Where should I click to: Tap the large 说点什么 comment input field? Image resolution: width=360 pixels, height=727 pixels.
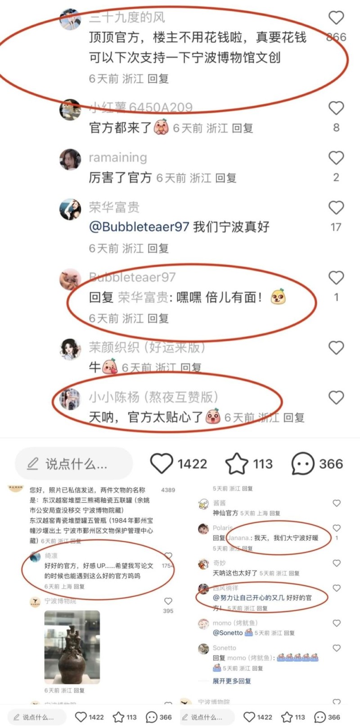coord(74,464)
